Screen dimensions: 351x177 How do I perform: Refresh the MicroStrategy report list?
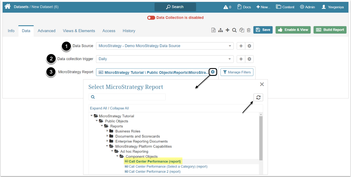click(258, 97)
